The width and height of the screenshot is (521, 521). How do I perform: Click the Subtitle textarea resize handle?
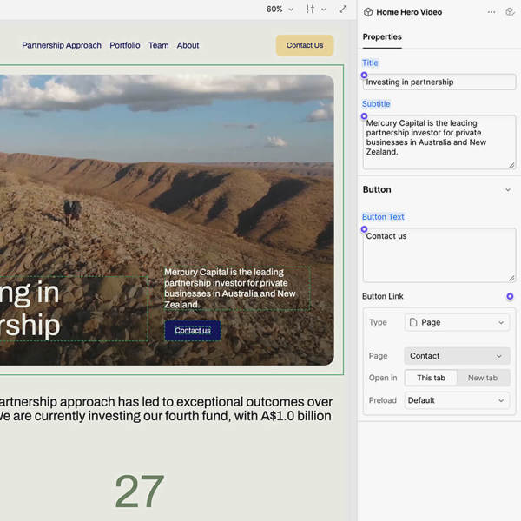point(511,165)
